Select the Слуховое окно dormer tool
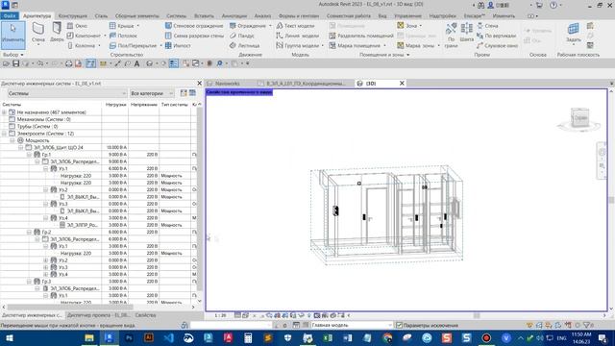This screenshot has width=615, height=346. (498, 45)
